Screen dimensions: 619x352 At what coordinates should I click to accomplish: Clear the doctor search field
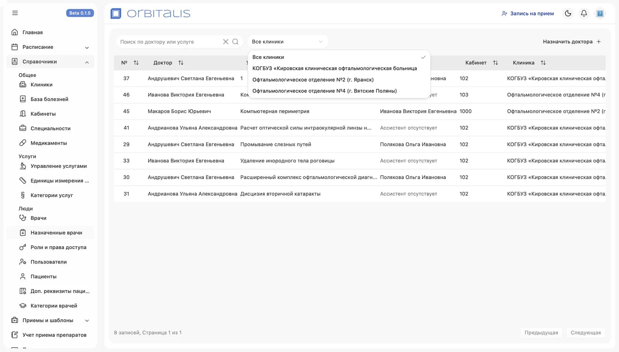click(226, 42)
